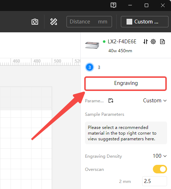The height and width of the screenshot is (189, 171).
Task: Click the Distance mm input field
Action: tap(89, 22)
